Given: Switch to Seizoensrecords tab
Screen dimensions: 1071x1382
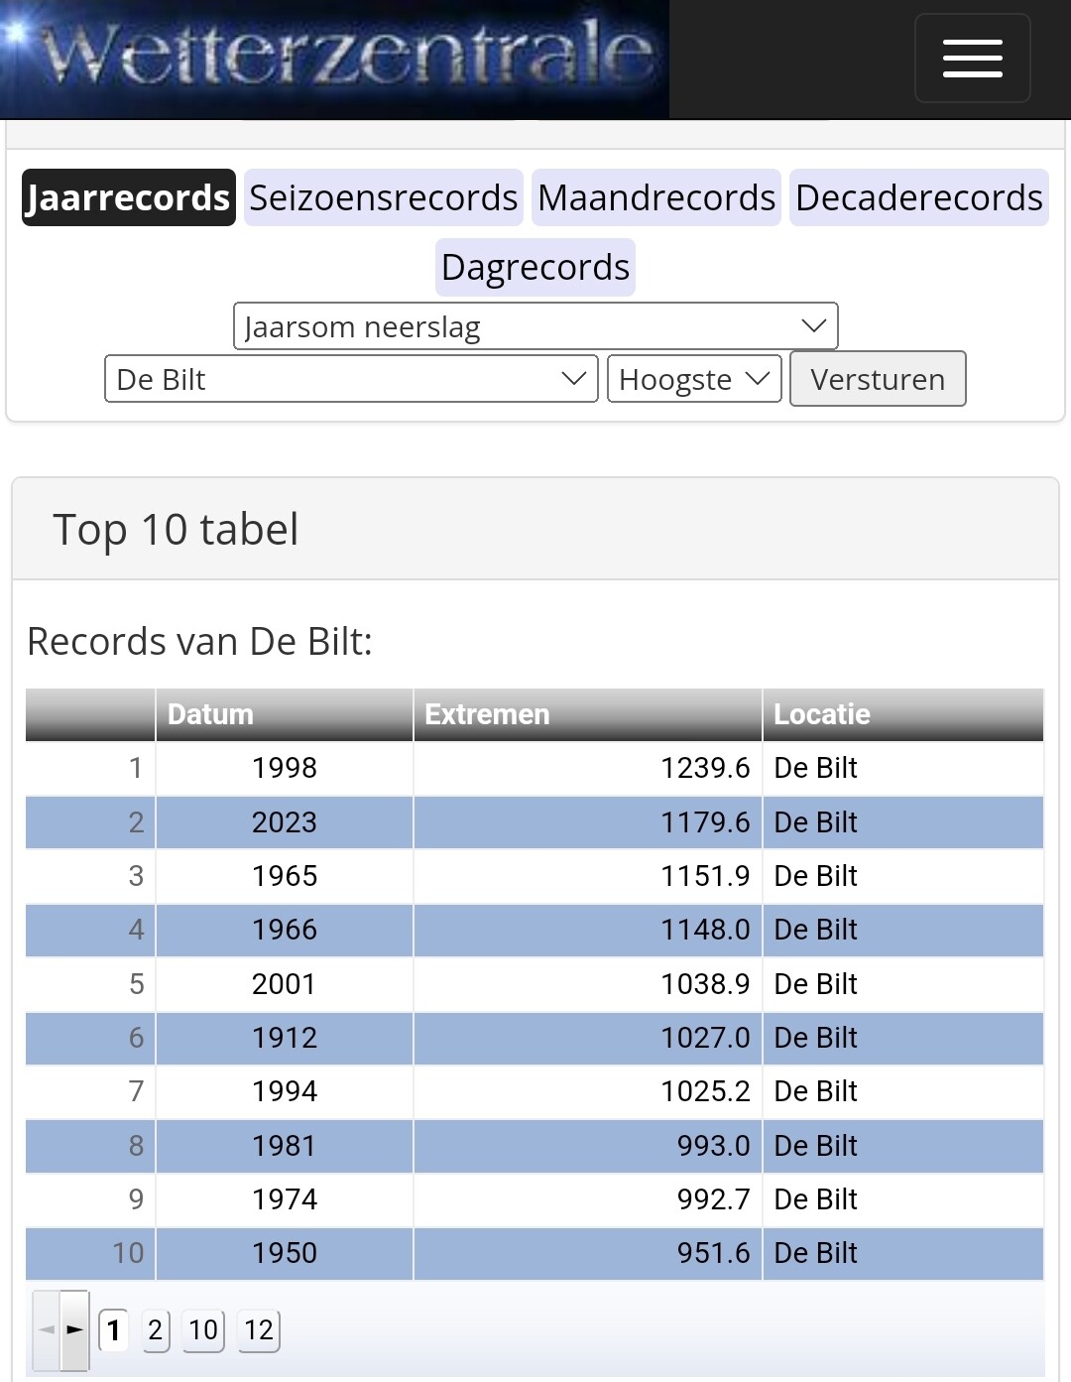Looking at the screenshot, I should pyautogui.click(x=383, y=197).
